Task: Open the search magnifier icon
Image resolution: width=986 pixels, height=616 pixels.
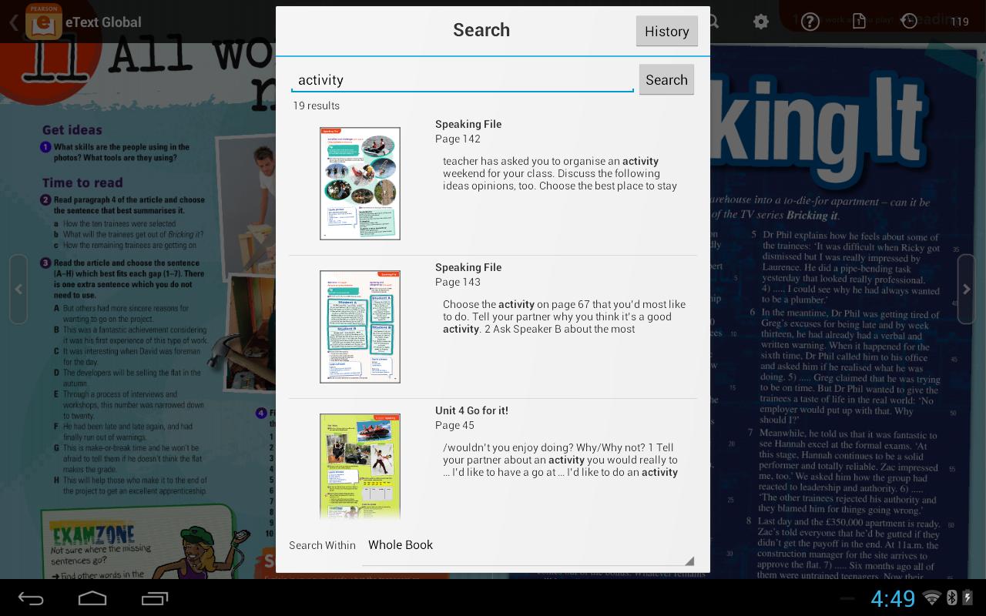Action: (713, 22)
